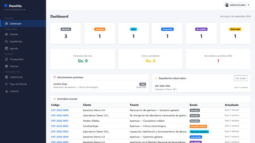
Task: Go to Tipos de Trámite
Action: coord(23,84)
